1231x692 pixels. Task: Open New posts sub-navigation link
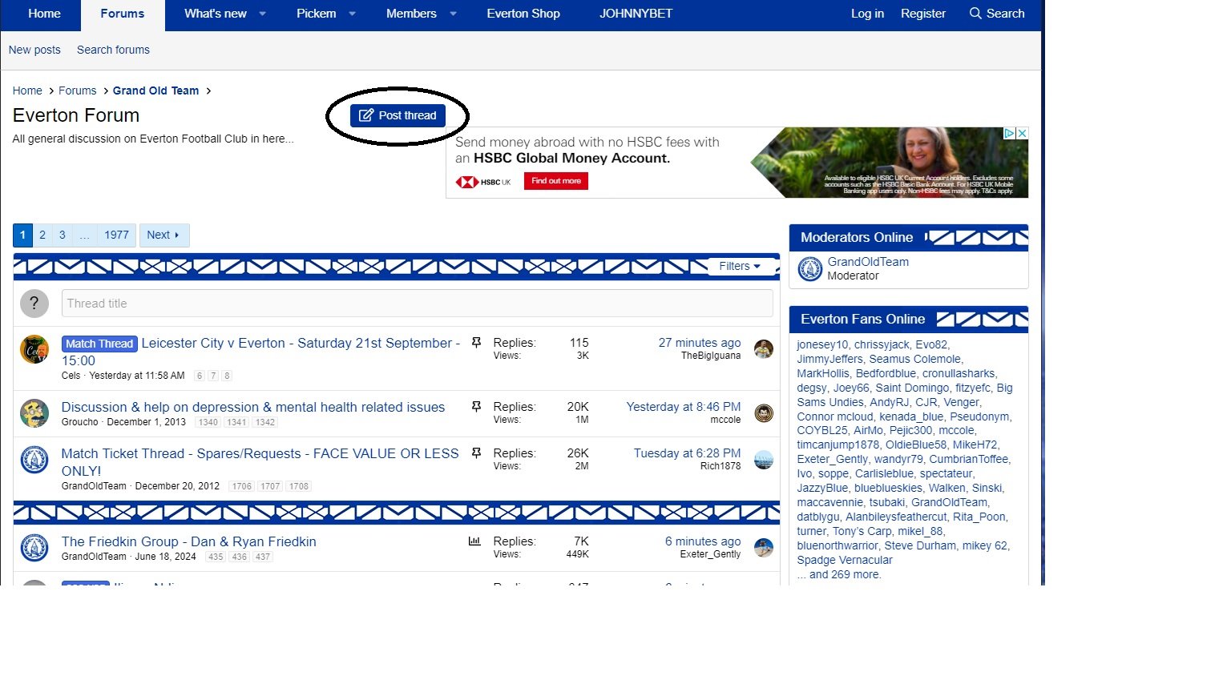[x=34, y=50]
